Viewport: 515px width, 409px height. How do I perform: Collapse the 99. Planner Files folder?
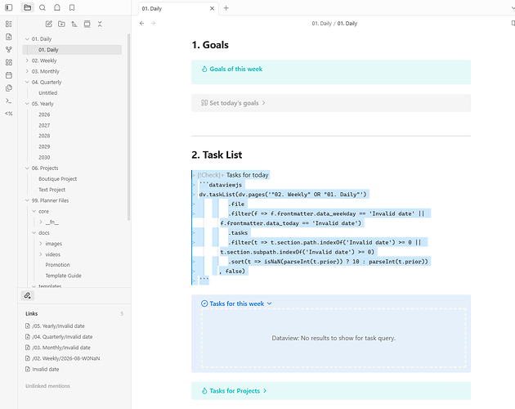click(27, 200)
